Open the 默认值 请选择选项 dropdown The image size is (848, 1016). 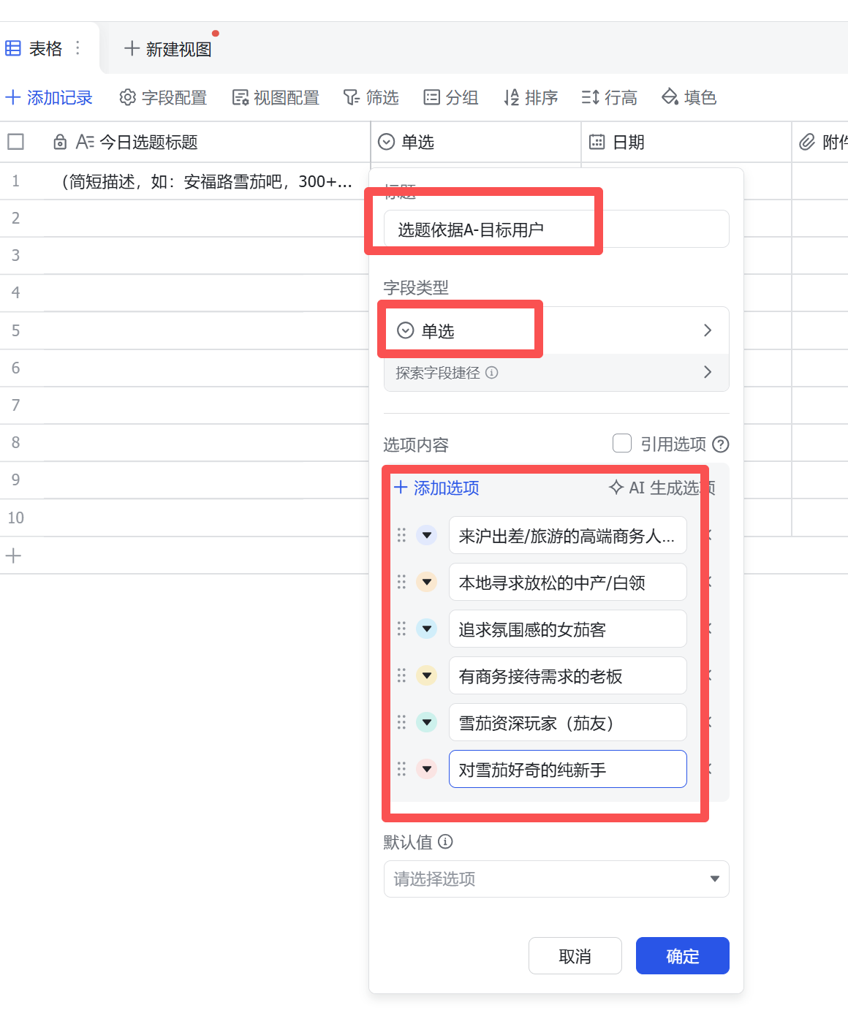click(556, 879)
